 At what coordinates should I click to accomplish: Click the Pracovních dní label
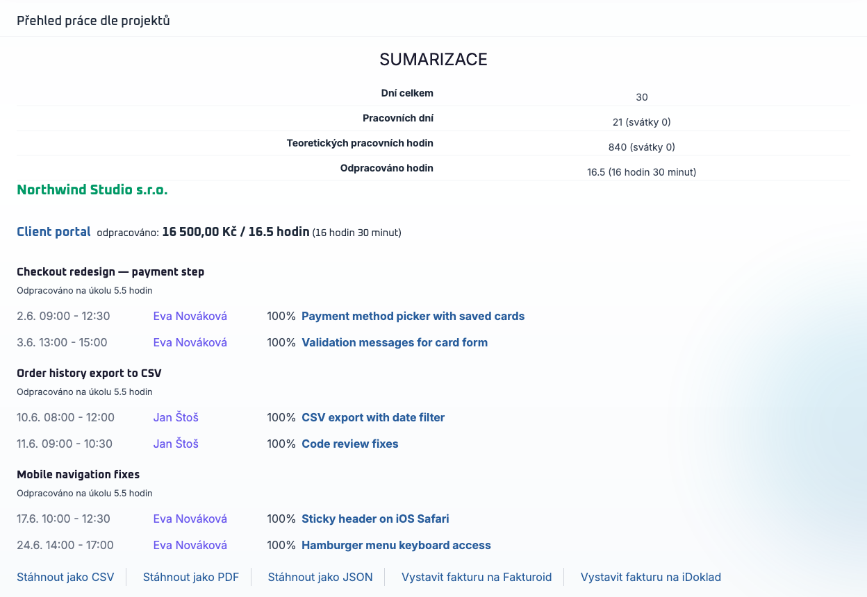click(398, 119)
